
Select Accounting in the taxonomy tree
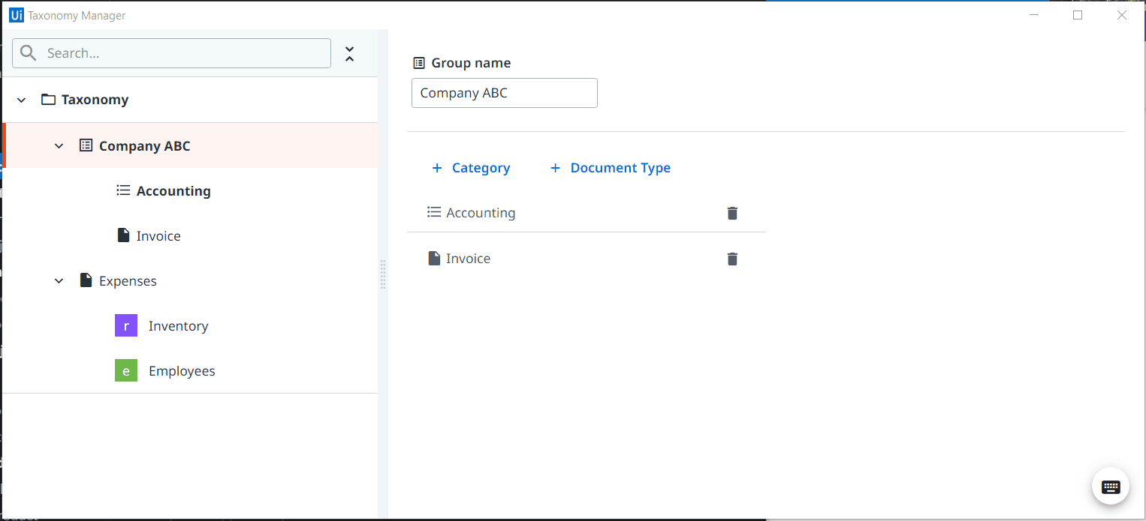click(173, 191)
